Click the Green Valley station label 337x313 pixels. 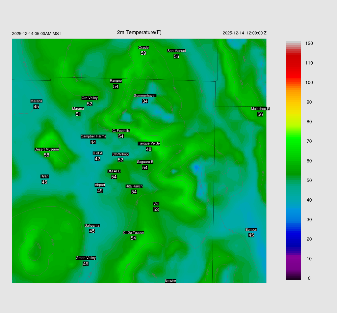(86, 258)
